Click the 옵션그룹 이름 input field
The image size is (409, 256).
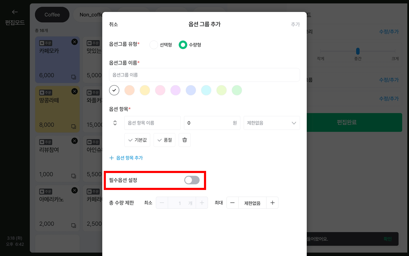click(x=205, y=75)
